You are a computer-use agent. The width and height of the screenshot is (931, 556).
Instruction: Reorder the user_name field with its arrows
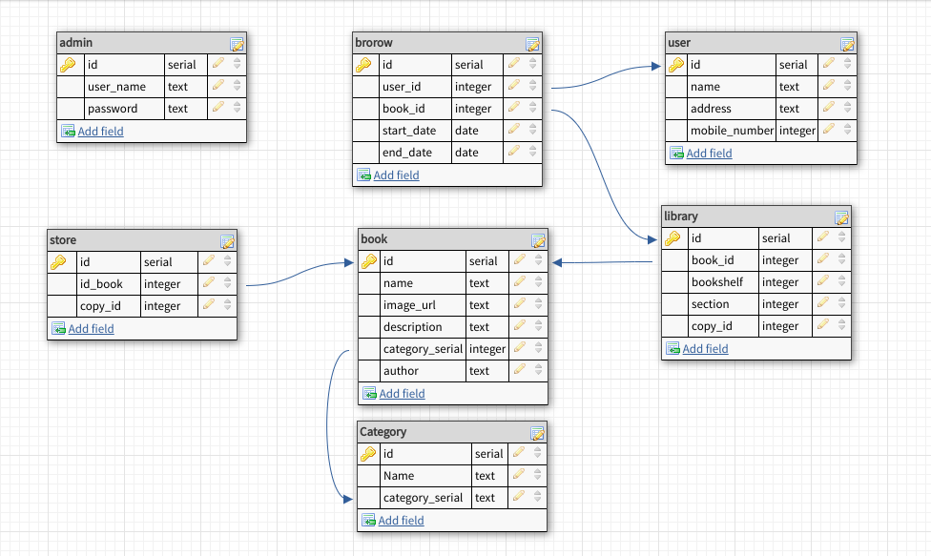(238, 87)
